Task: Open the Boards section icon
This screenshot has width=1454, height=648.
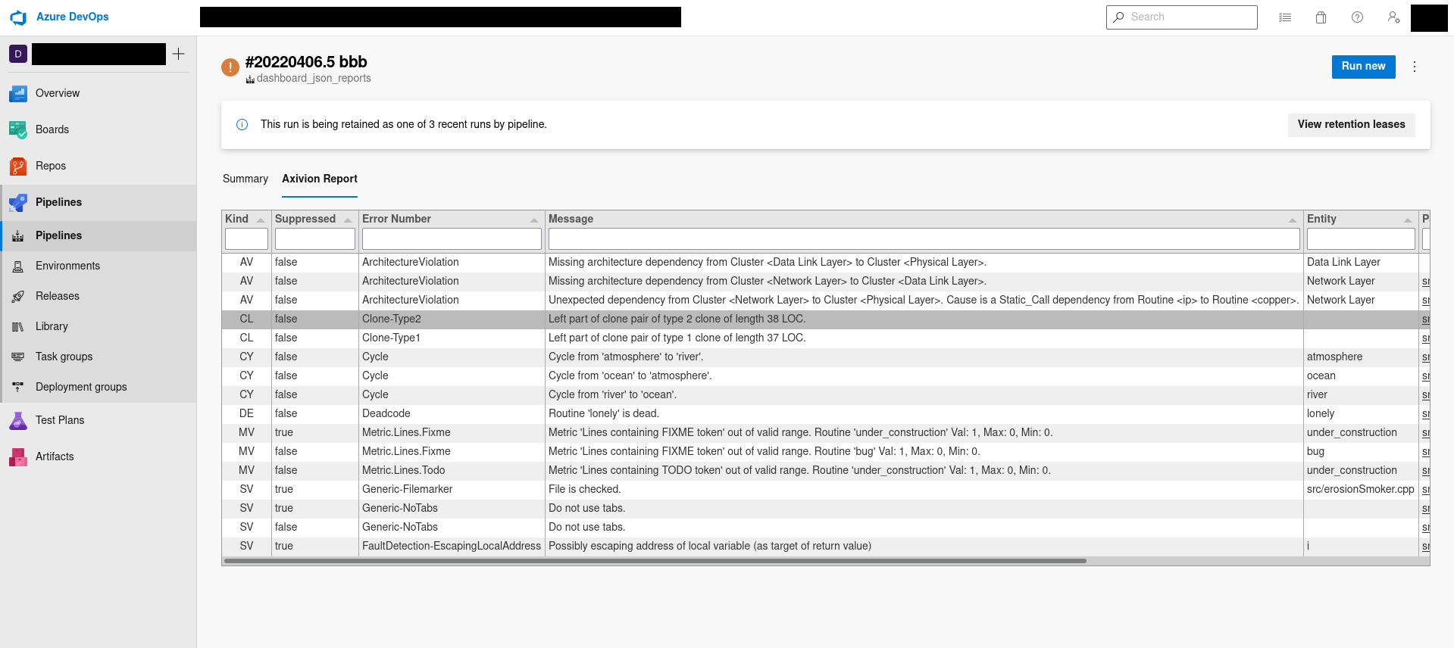Action: (x=18, y=129)
